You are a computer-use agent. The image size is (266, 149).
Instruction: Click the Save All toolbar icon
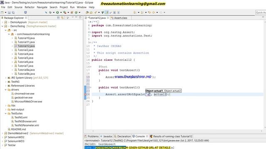pos(13,12)
